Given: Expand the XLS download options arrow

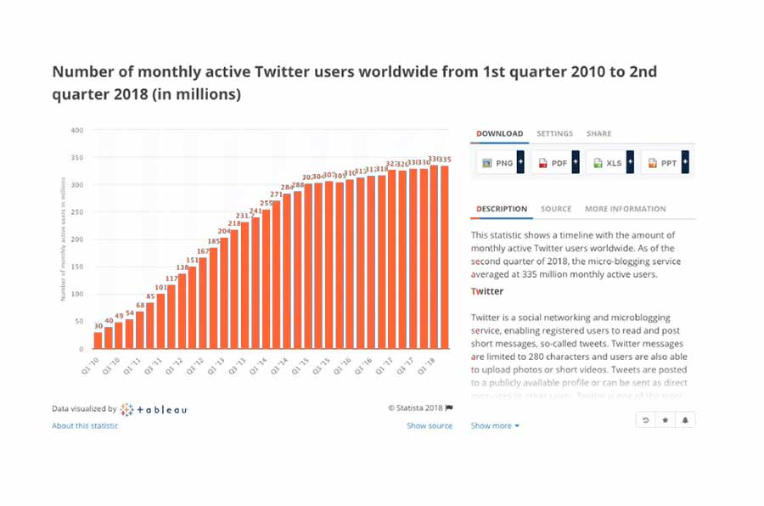Looking at the screenshot, I should [x=631, y=162].
